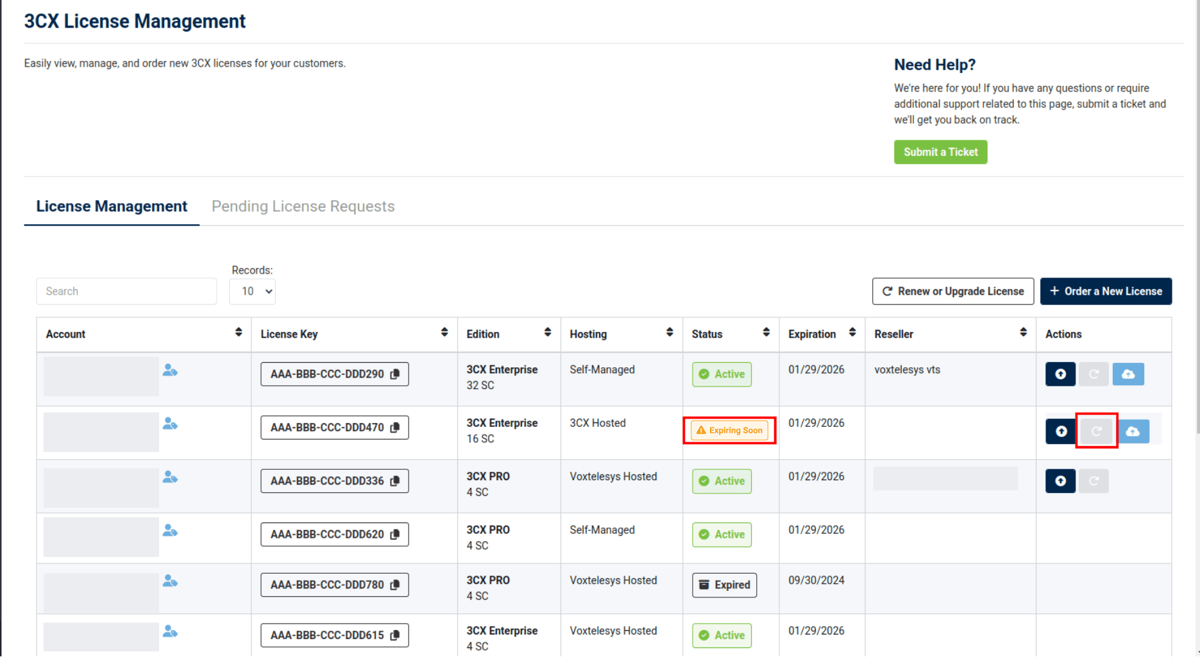
Task: Copy license key AAA-BBB-CCC-DDD615
Action: click(x=395, y=635)
